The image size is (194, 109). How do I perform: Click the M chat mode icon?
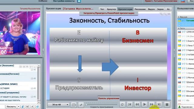tap(28, 107)
